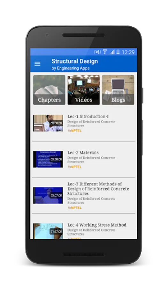Screen dimensions: 168x289
Task: Open the Blogs tile
Action: (x=118, y=90)
